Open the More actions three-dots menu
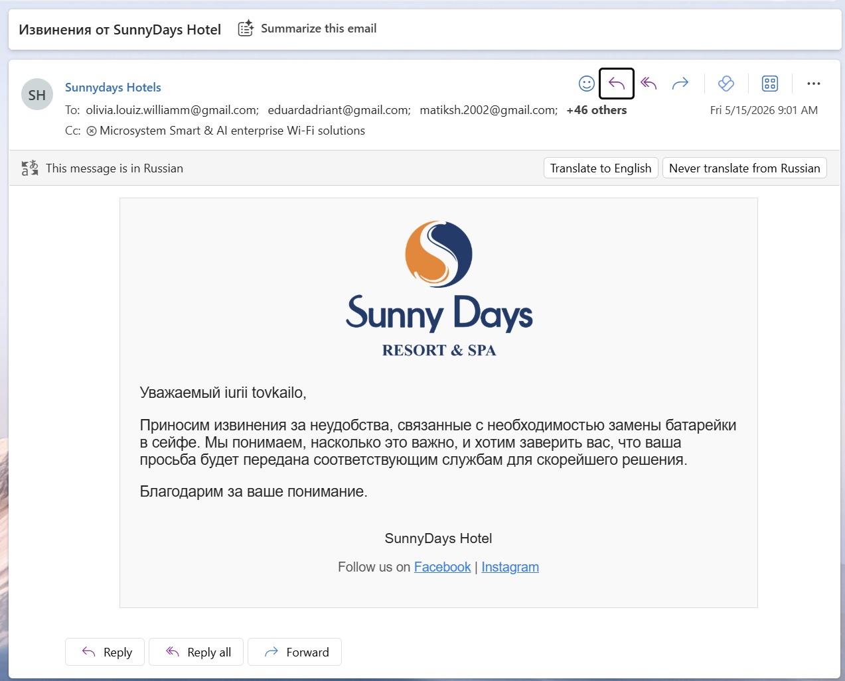The image size is (845, 681). click(814, 84)
